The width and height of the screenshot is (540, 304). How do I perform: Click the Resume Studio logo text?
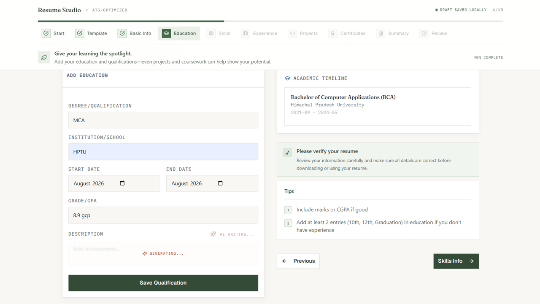point(59,10)
